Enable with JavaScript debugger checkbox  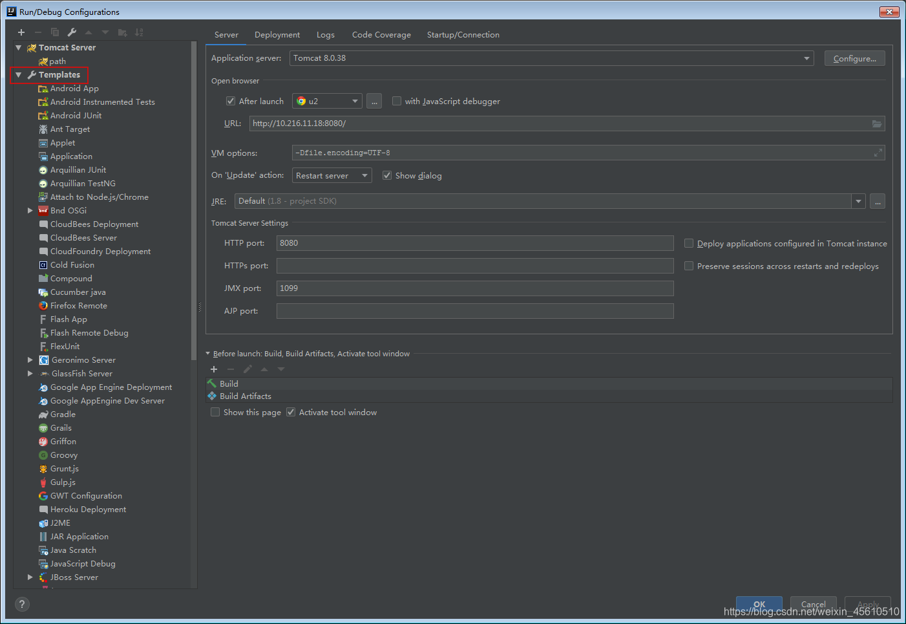pyautogui.click(x=397, y=101)
